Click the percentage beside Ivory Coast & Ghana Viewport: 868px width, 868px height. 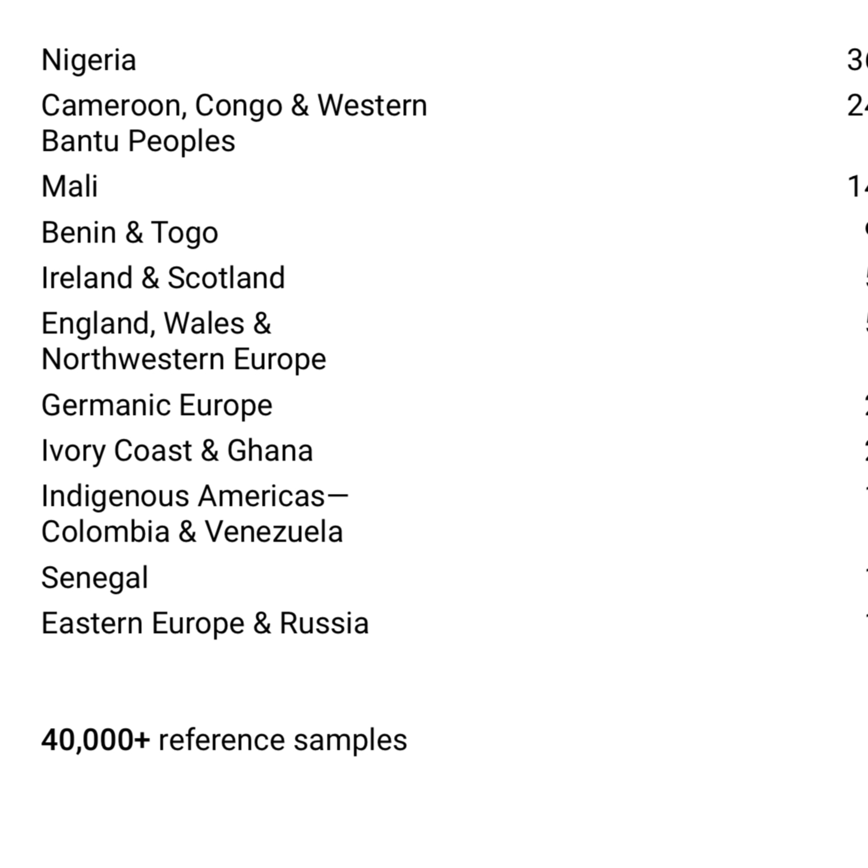tap(866, 450)
